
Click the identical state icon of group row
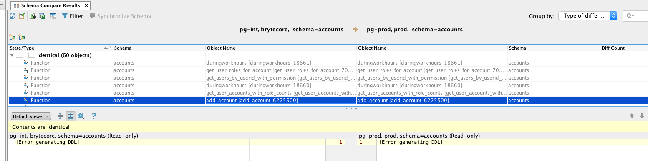click(25, 55)
